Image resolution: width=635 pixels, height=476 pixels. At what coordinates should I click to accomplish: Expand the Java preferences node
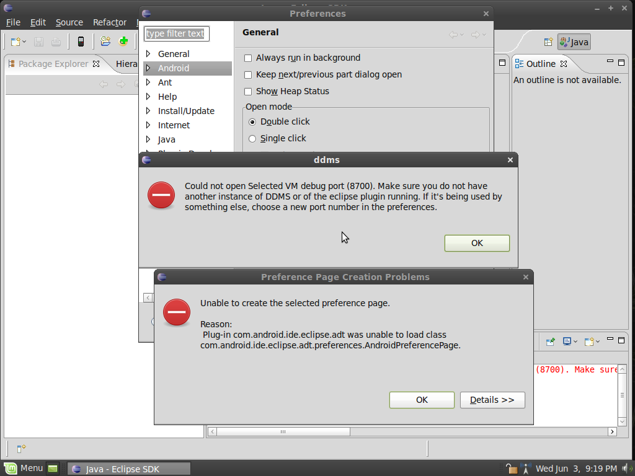(148, 139)
